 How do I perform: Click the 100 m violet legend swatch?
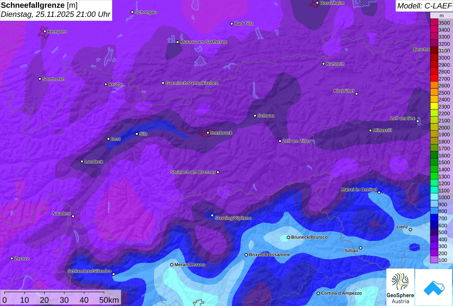[x=434, y=260]
